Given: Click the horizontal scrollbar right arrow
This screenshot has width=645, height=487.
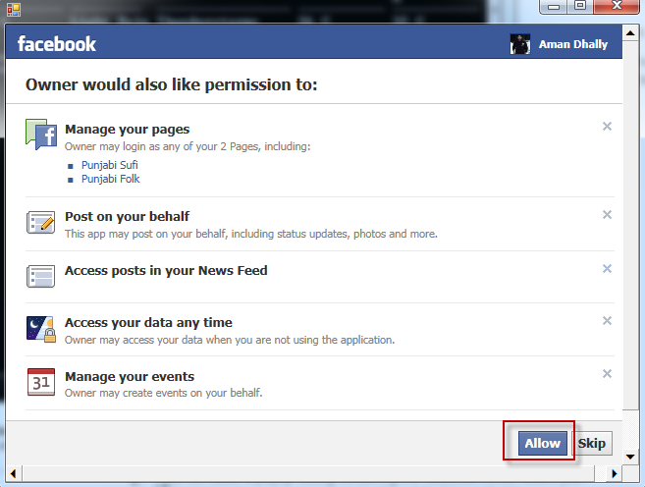Looking at the screenshot, I should [x=615, y=474].
